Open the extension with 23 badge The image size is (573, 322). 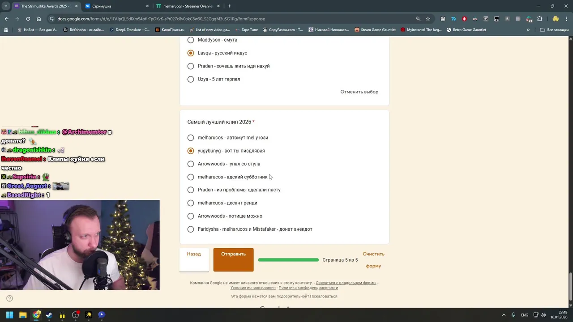pyautogui.click(x=529, y=19)
